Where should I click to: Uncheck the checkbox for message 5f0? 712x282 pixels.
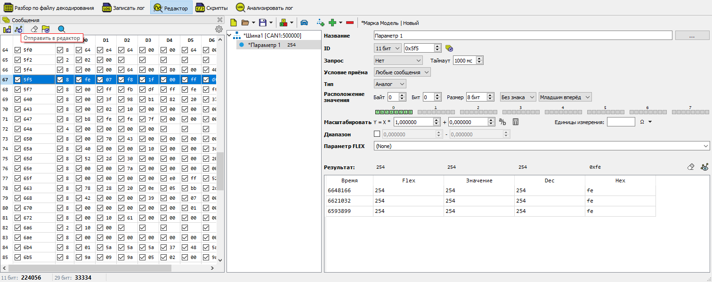(x=17, y=50)
